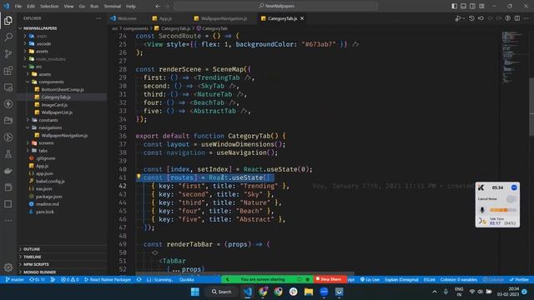The width and height of the screenshot is (534, 300).
Task: Open the Extensions view
Action: coord(8,70)
